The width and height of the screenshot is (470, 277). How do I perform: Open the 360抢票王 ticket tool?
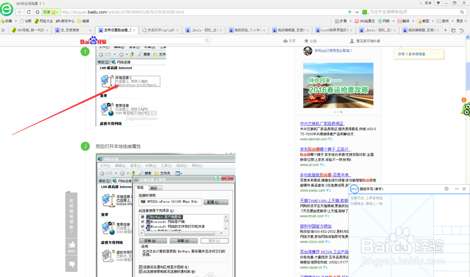coord(365,21)
